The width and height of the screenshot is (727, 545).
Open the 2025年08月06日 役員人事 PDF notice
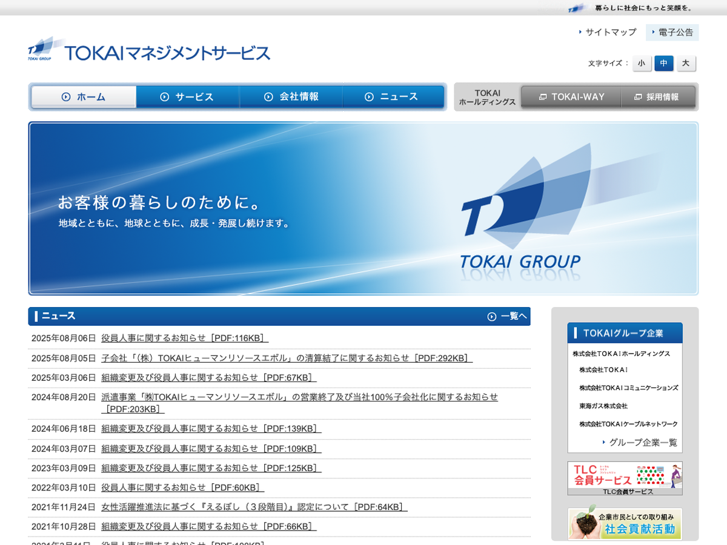[x=184, y=338]
